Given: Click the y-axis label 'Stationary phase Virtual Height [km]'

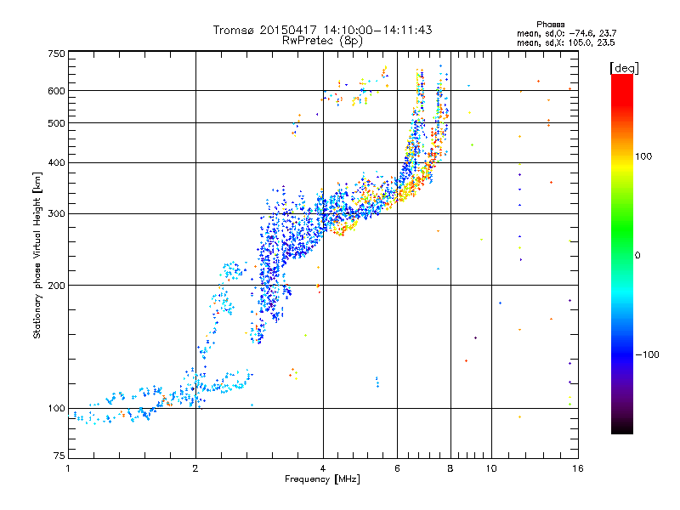Looking at the screenshot, I should 37,256.
